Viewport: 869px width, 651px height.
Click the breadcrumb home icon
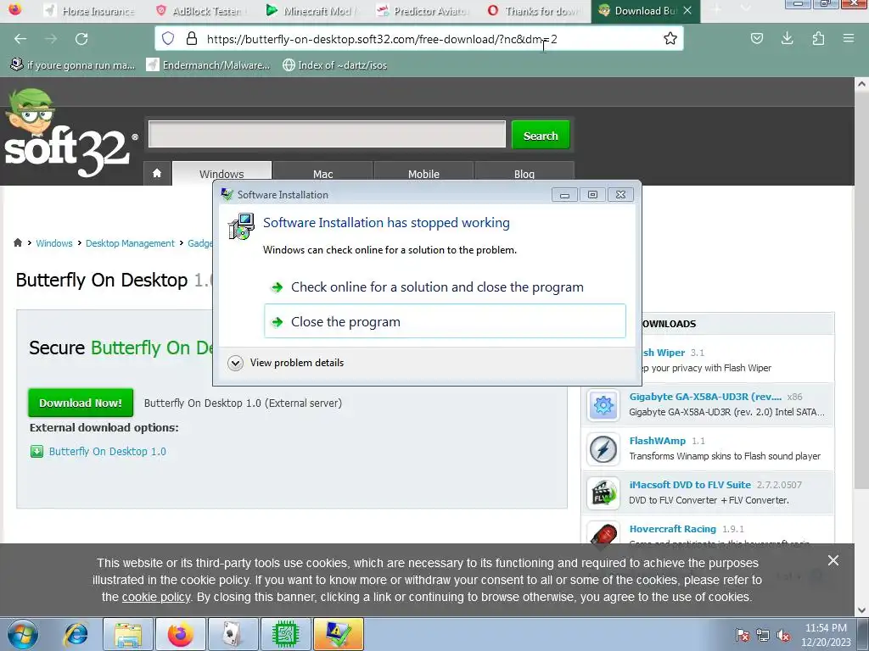(18, 242)
